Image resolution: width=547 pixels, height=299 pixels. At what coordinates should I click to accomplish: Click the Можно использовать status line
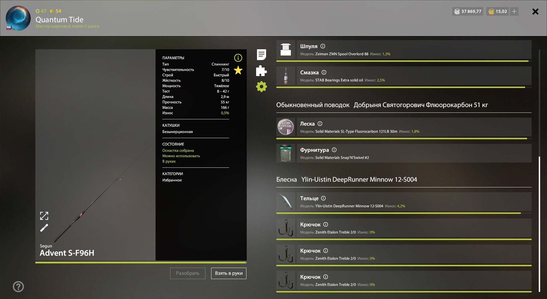[x=181, y=156]
